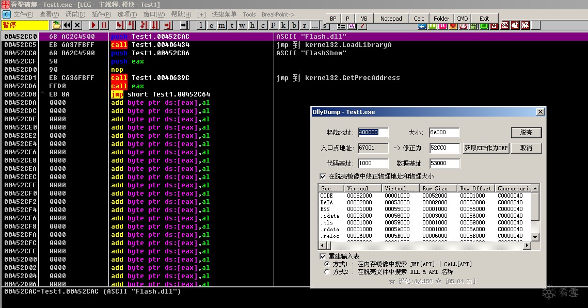Show Executable modules with the 'e' button
Screen dimensions: 588x308
(212, 25)
